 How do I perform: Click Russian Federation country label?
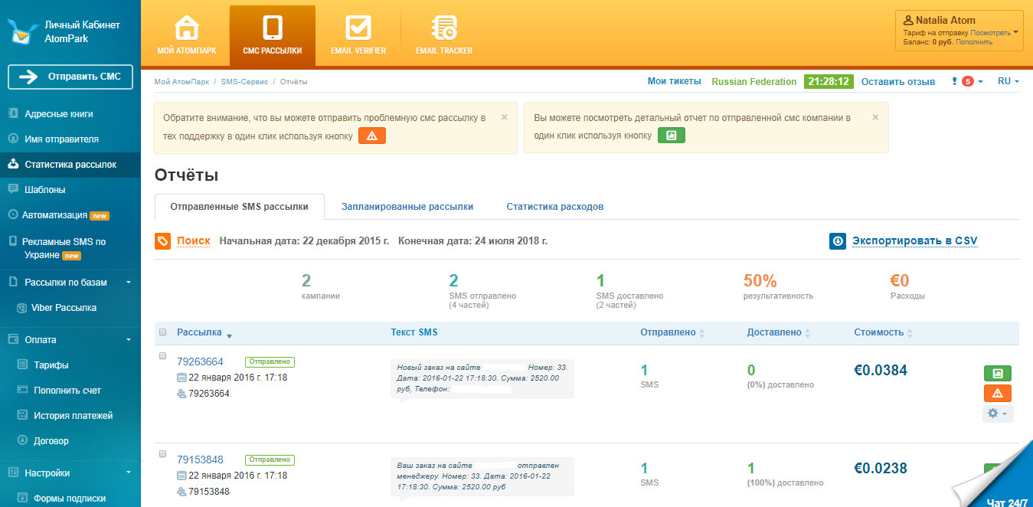pos(754,81)
